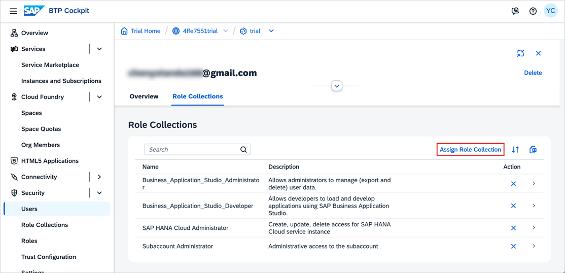Open the YC user avatar menu

coord(551,11)
